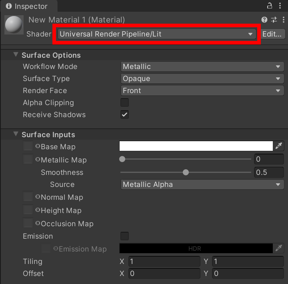Click the Normal Map texture picker circle
This screenshot has width=288, height=284.
(38, 197)
